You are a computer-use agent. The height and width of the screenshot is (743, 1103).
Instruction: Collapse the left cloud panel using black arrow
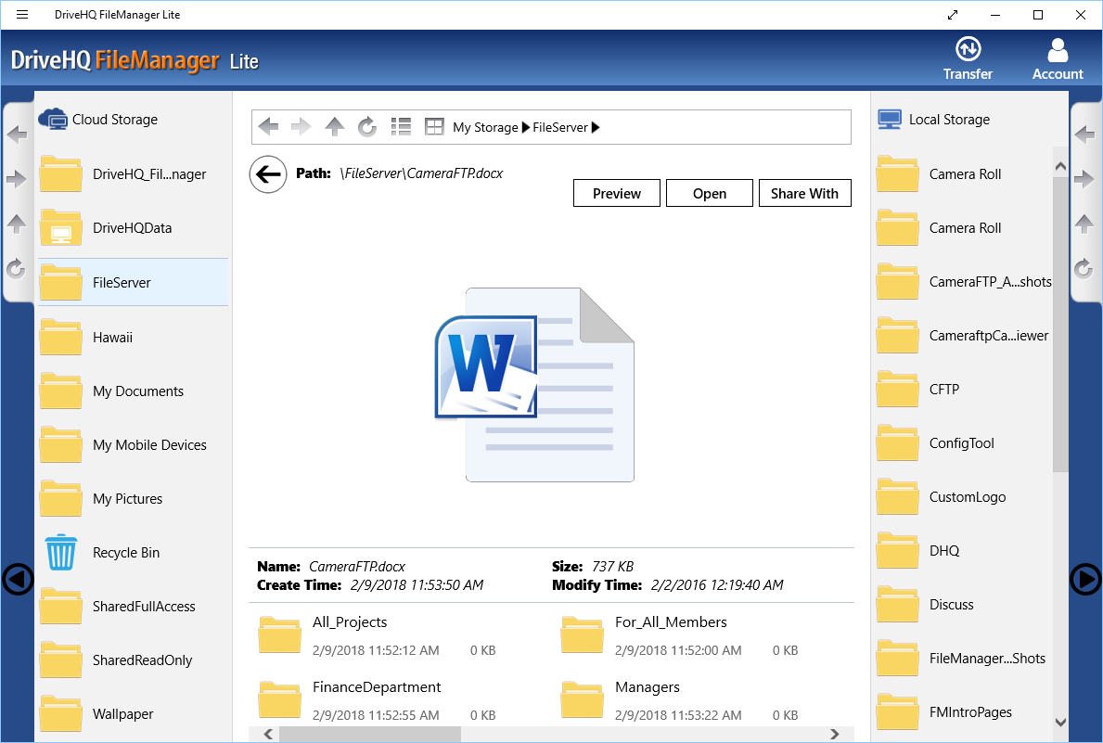point(18,580)
